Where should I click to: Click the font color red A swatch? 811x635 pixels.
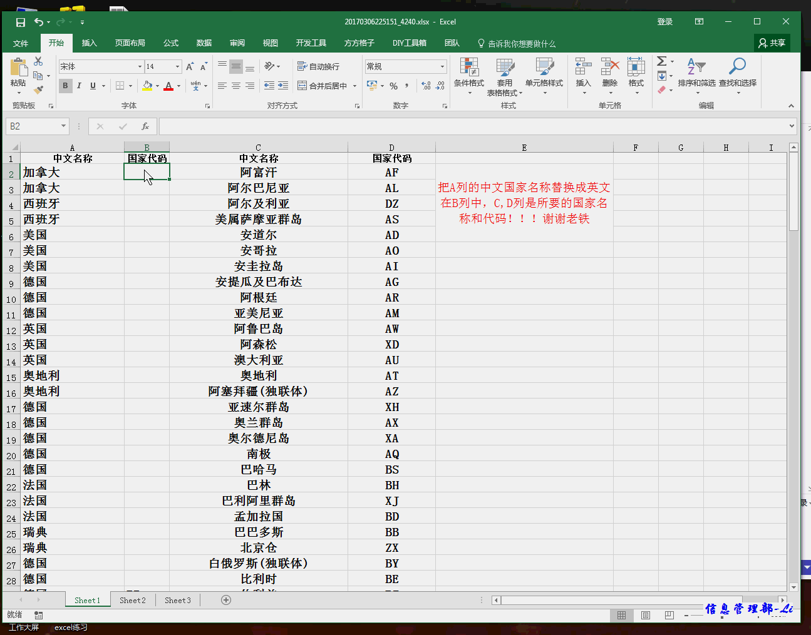(x=168, y=86)
